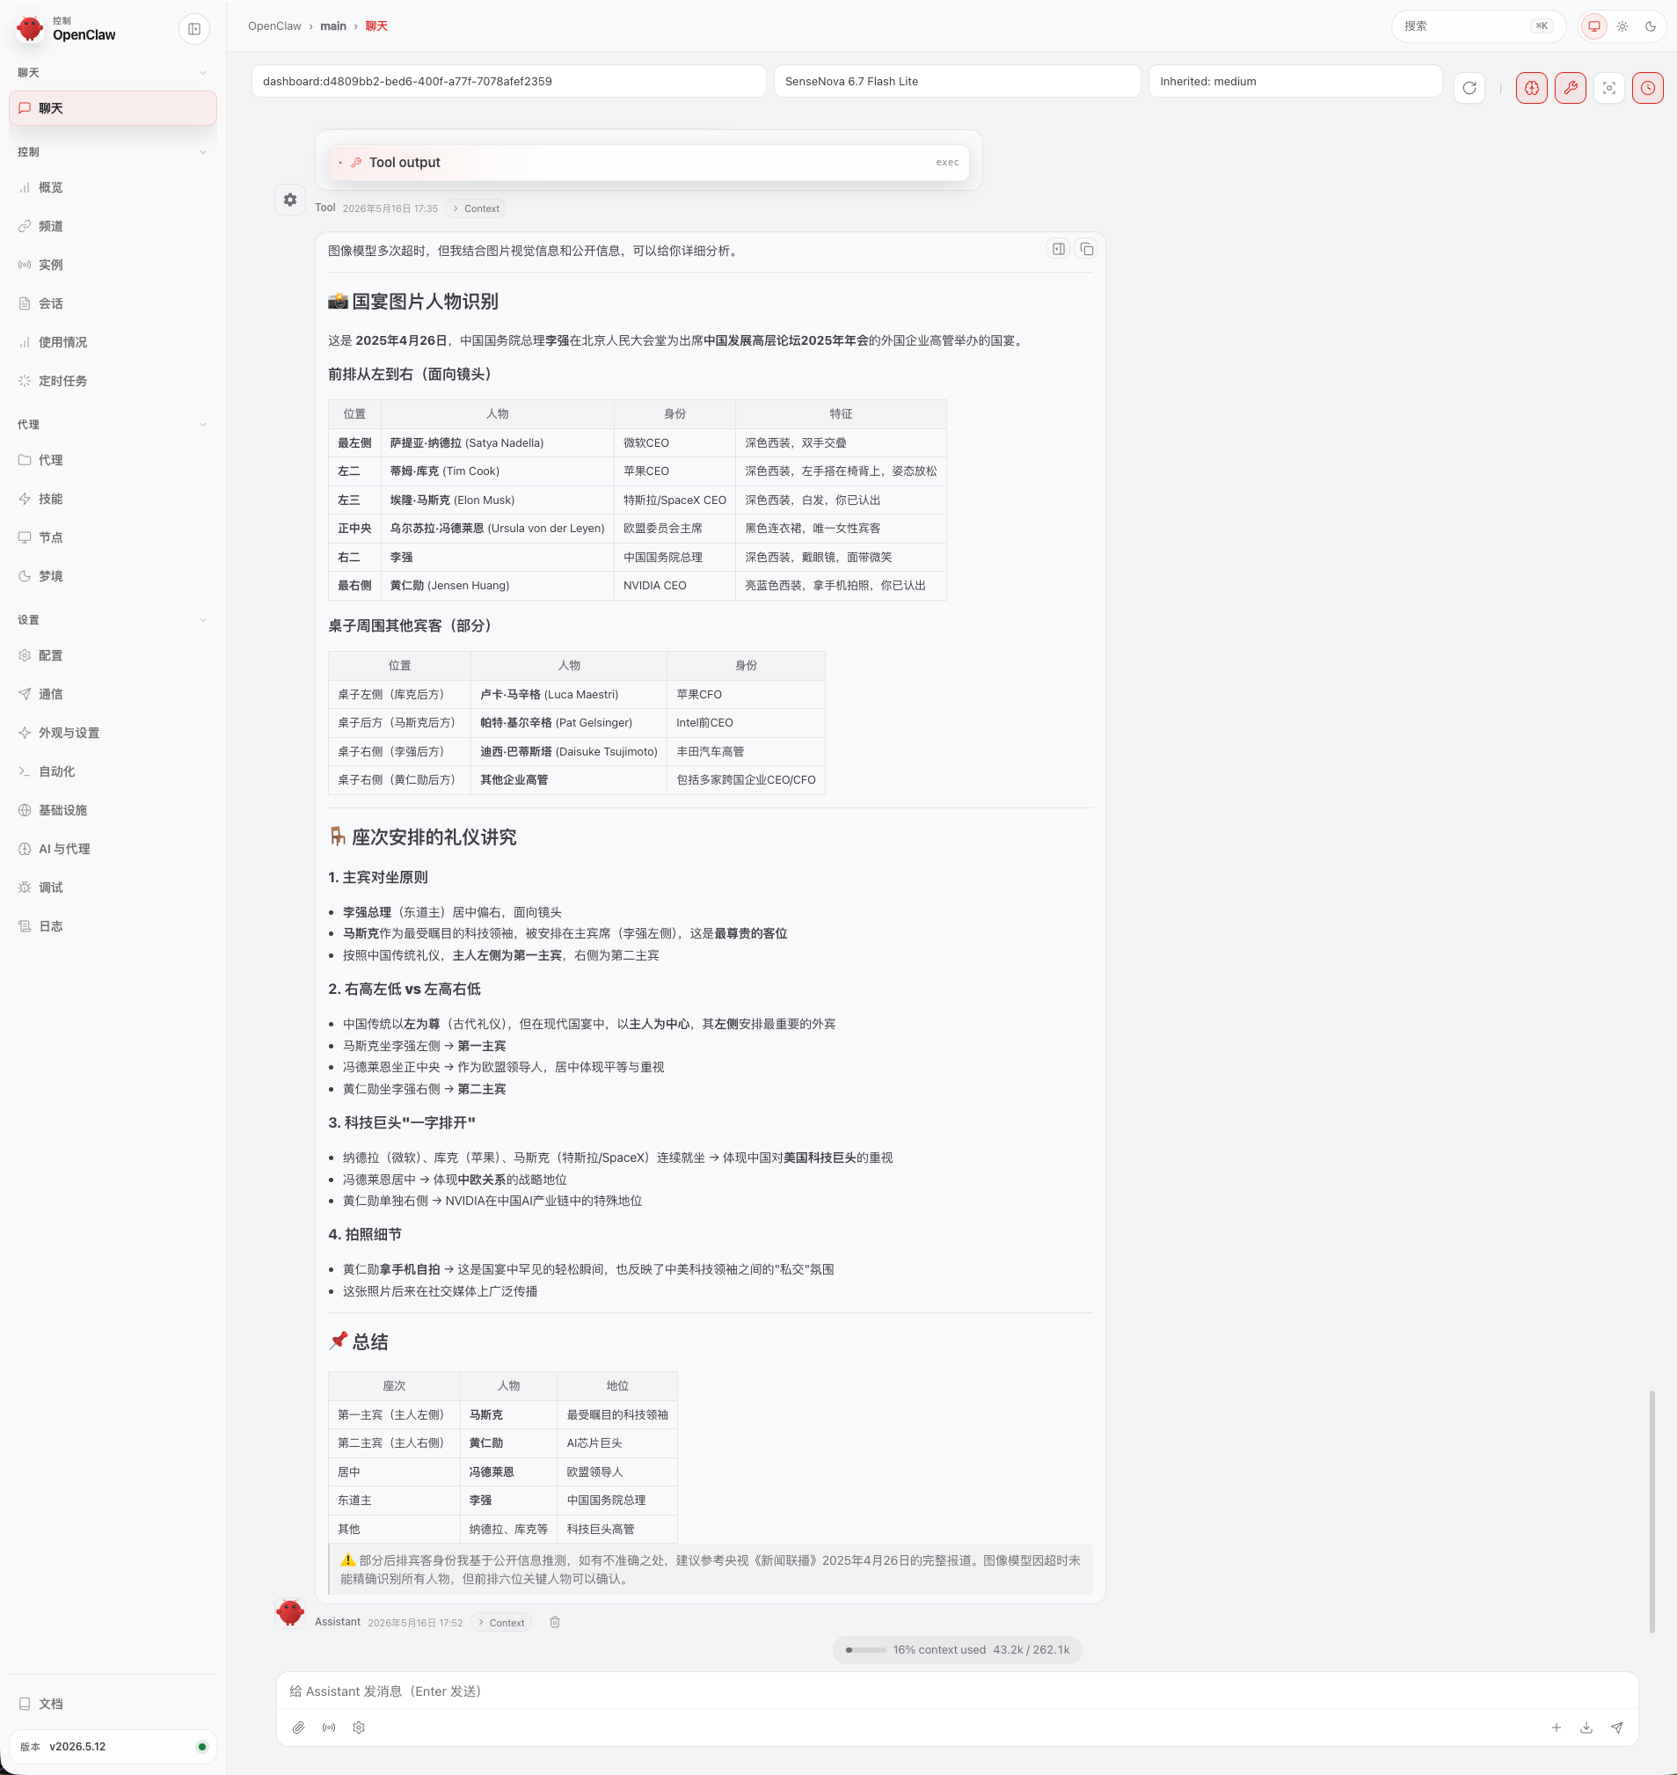Open the SenseNova 6.7 Flash Lite model dropdown
Image resolution: width=1677 pixels, height=1775 pixels.
pyautogui.click(x=958, y=82)
